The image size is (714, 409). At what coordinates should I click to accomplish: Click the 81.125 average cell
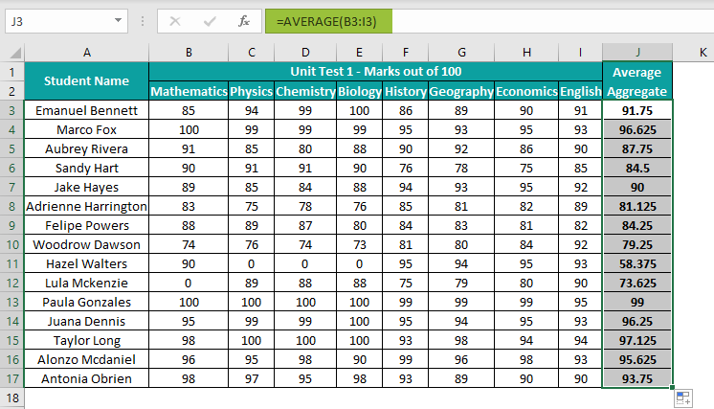pos(637,206)
